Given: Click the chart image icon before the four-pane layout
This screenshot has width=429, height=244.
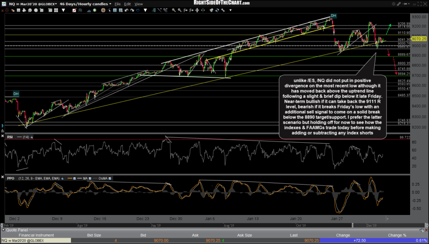Looking at the screenshot, I should pyautogui.click(x=50, y=10).
